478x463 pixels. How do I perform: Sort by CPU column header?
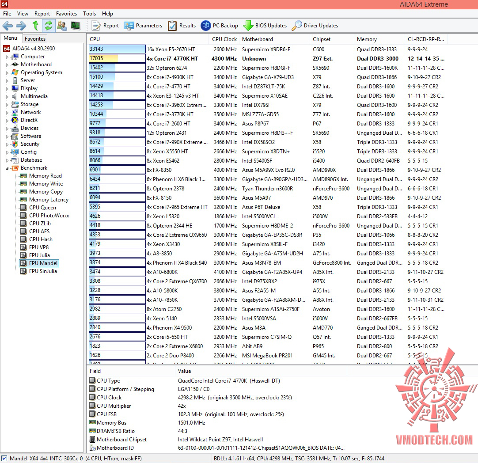coord(148,39)
